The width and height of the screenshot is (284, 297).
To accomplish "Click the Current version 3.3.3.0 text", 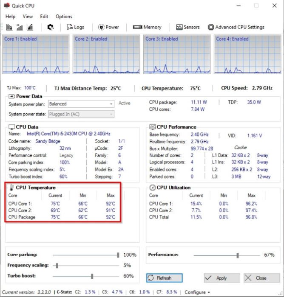I will (x=26, y=292).
